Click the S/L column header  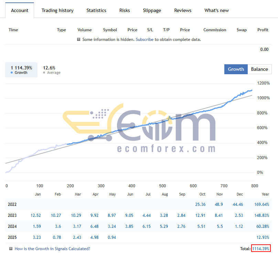tap(150, 30)
